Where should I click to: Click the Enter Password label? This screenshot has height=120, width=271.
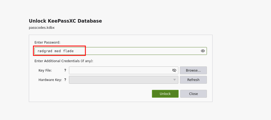47,43
